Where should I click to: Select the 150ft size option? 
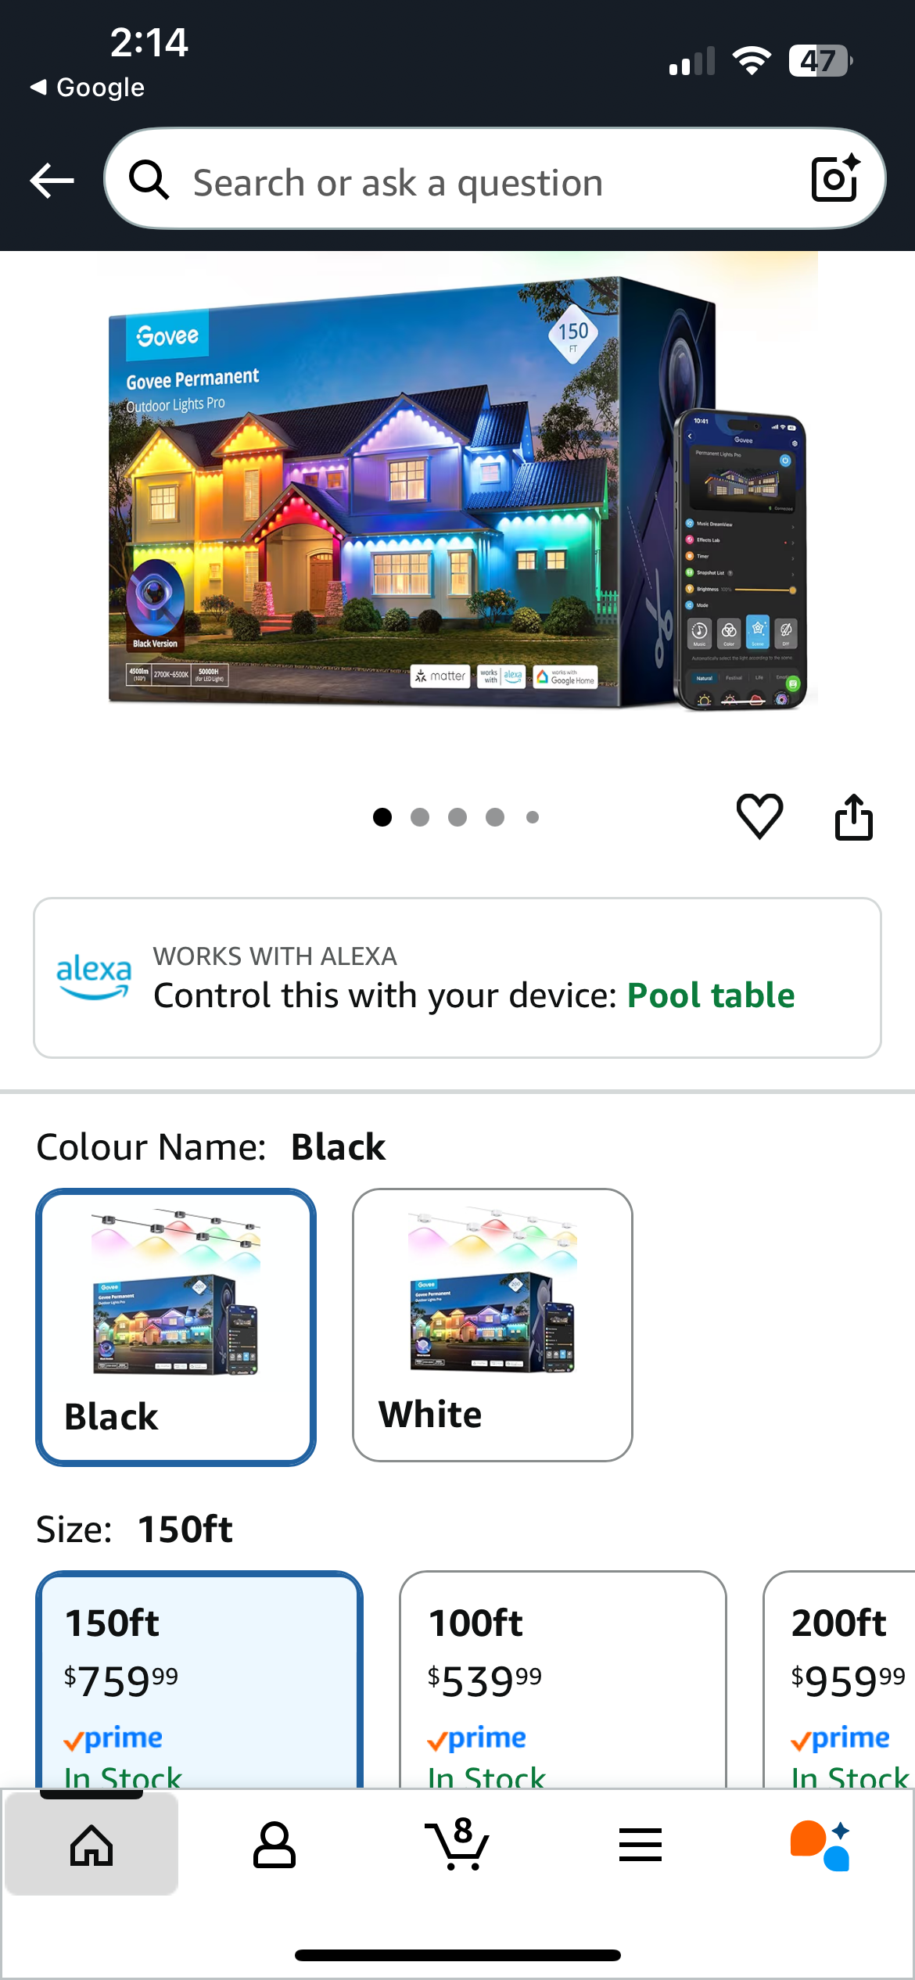point(199,1680)
